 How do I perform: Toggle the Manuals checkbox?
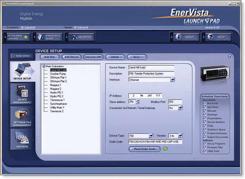(204, 111)
